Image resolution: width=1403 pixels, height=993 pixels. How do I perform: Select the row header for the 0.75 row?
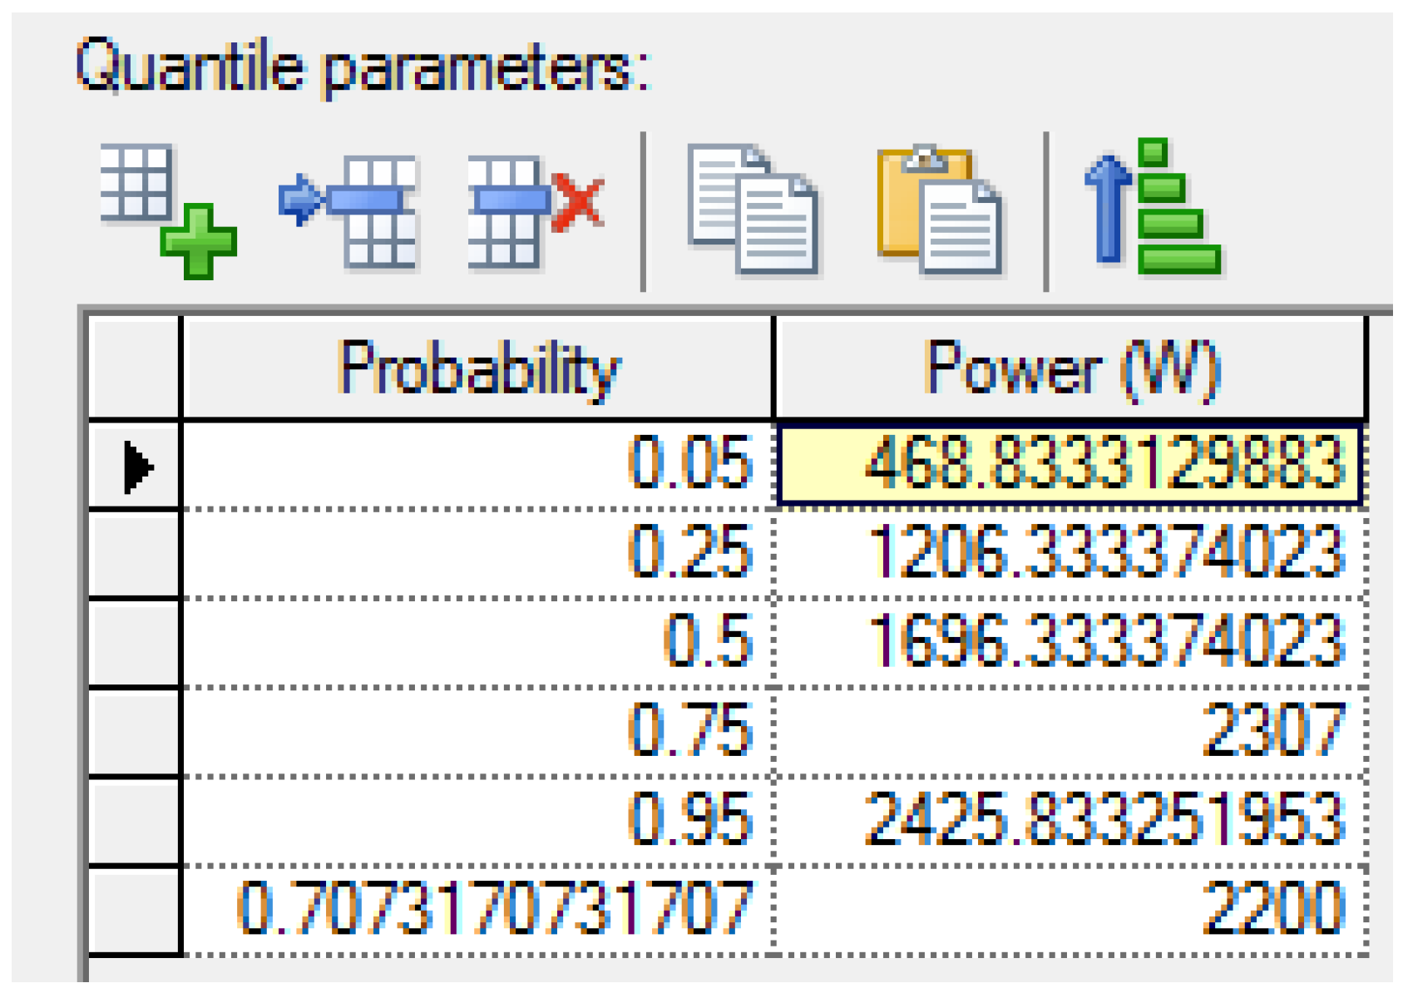tap(135, 731)
